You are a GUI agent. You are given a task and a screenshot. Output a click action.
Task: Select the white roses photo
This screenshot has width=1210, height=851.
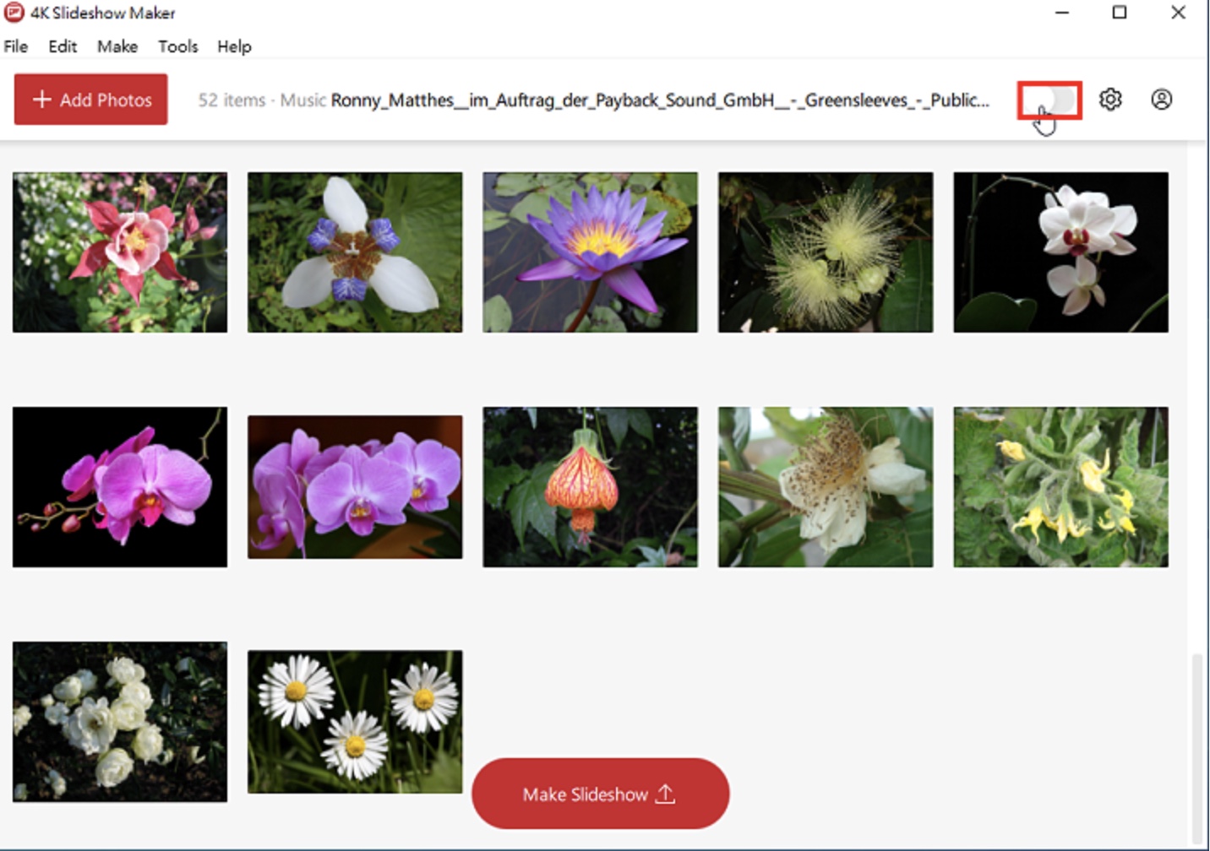tap(120, 722)
